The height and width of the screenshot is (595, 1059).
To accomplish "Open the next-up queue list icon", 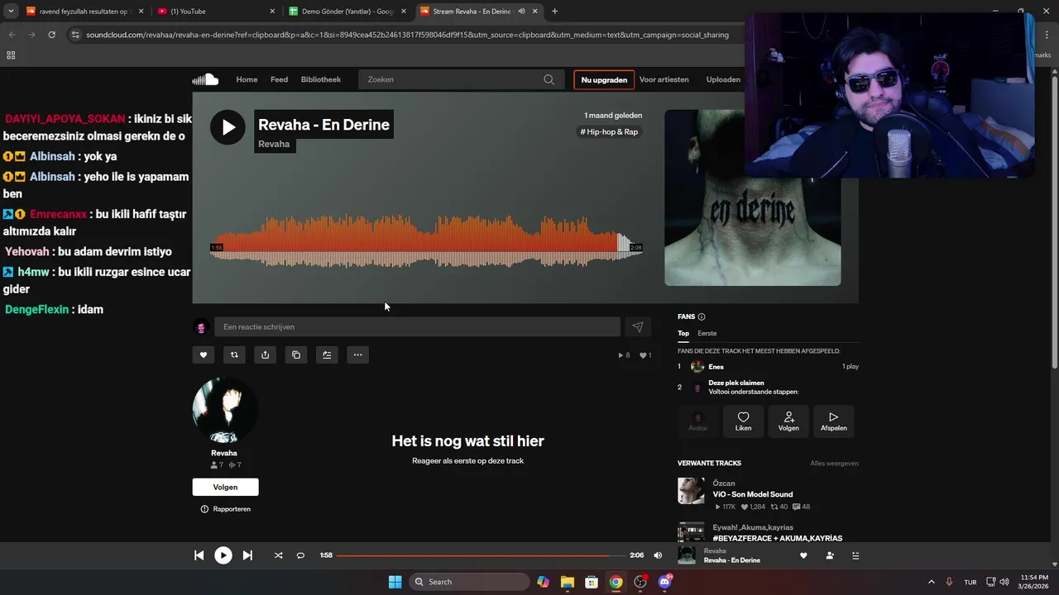I will (x=855, y=555).
